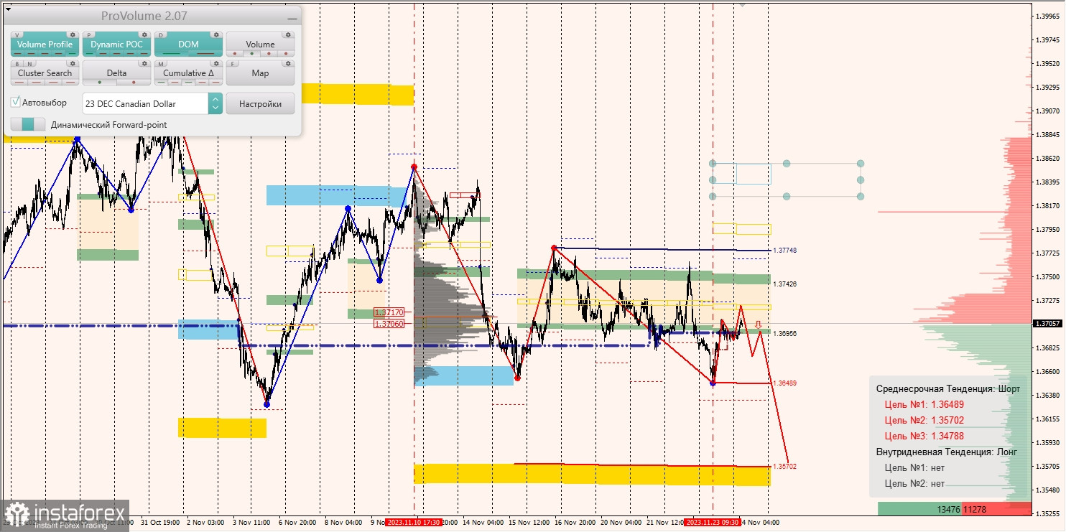The width and height of the screenshot is (1066, 532).
Task: Click Среднесрочная Тенденция: Шорт heading
Action: coord(948,388)
